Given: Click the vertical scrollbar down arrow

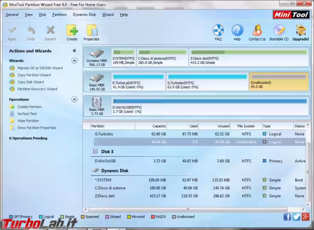Looking at the screenshot, I should [x=308, y=205].
